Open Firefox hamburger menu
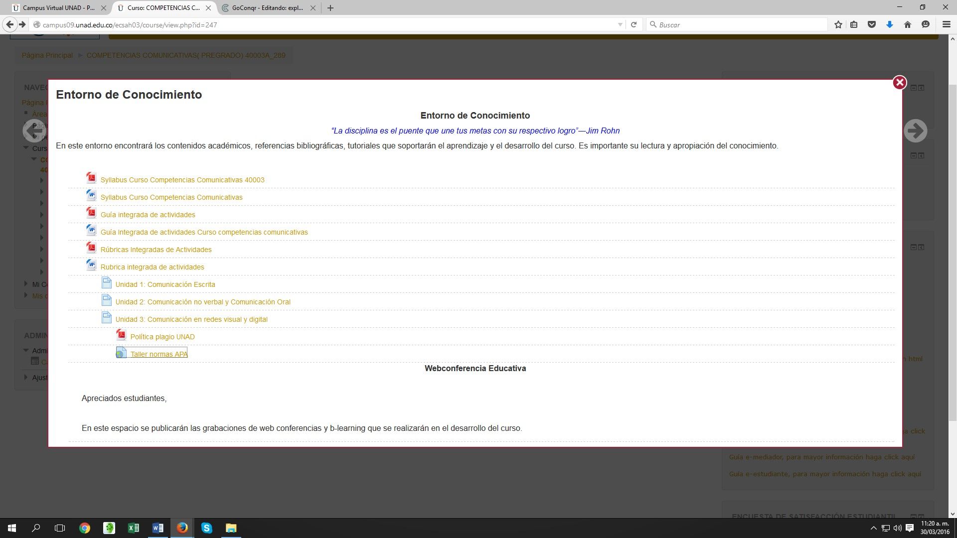 [x=946, y=24]
